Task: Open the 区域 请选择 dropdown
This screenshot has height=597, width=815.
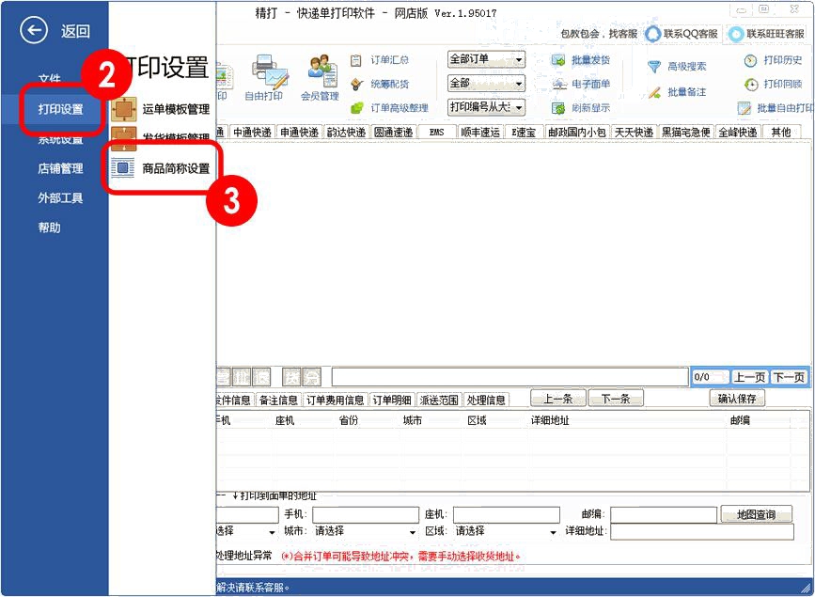Action: [506, 531]
